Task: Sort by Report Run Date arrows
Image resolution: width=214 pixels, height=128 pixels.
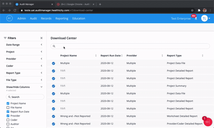Action: (x=122, y=55)
